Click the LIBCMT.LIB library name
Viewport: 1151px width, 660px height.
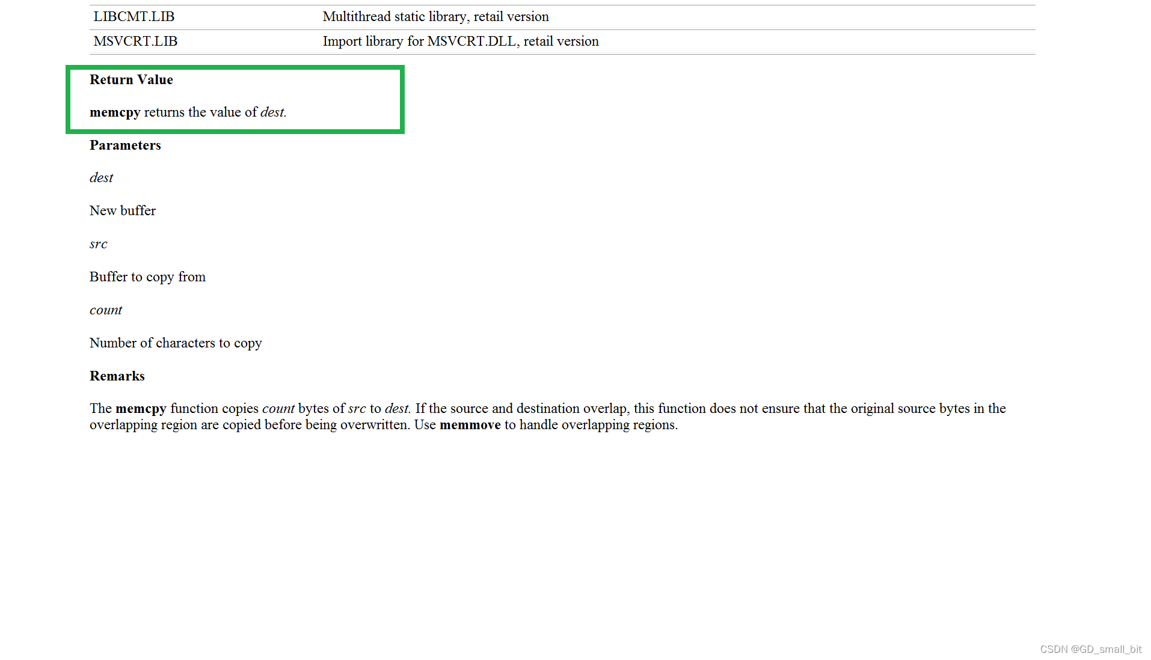tap(134, 16)
